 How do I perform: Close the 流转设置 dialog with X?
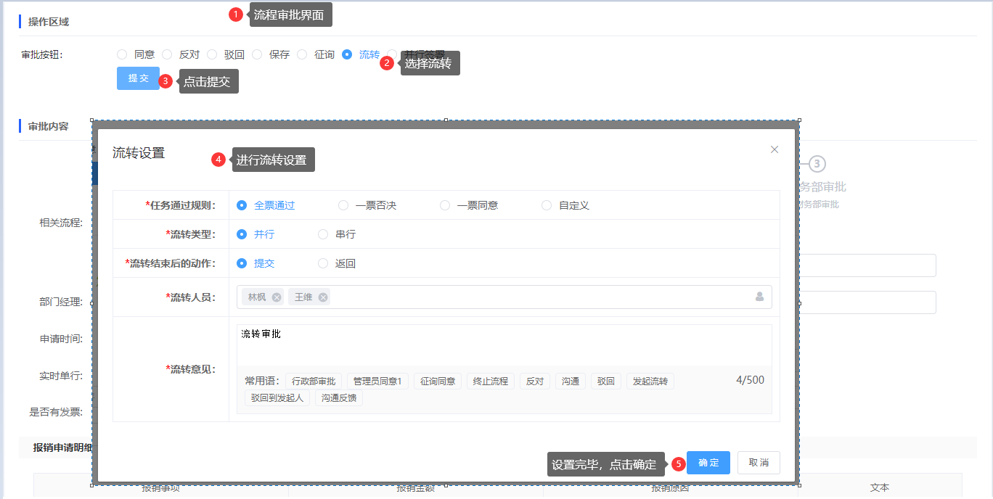tap(774, 149)
